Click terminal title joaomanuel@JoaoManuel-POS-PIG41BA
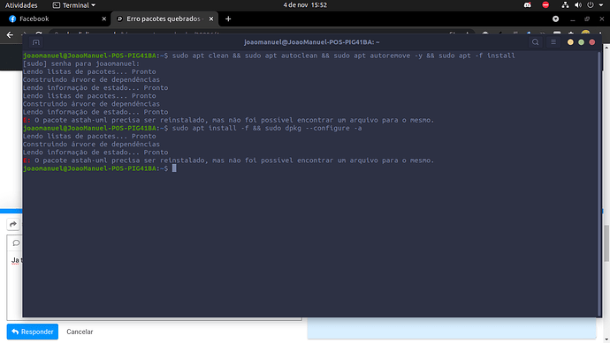The image size is (610, 343). (x=311, y=42)
